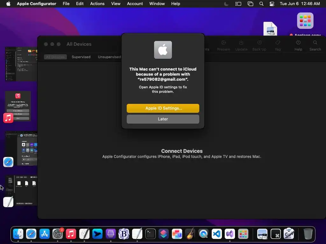Screen dimensions: 326x244
Task: Open System Settings from the Dock
Action: point(58,234)
